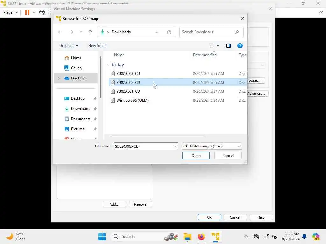Sort by Date modified column
326x244 pixels.
click(205, 55)
